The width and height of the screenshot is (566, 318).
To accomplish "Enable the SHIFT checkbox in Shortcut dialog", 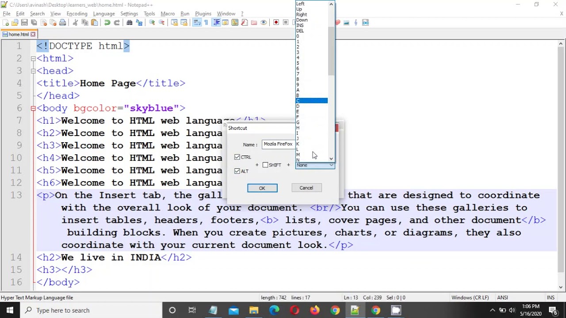I will (265, 165).
